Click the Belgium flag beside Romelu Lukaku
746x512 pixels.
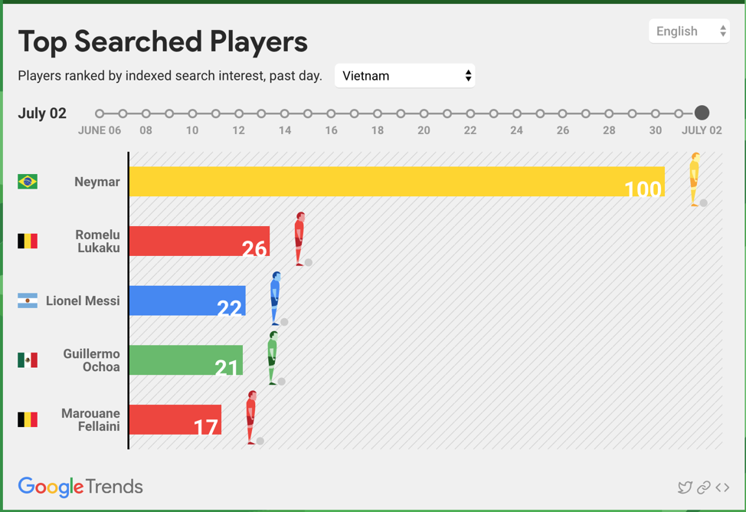click(28, 241)
